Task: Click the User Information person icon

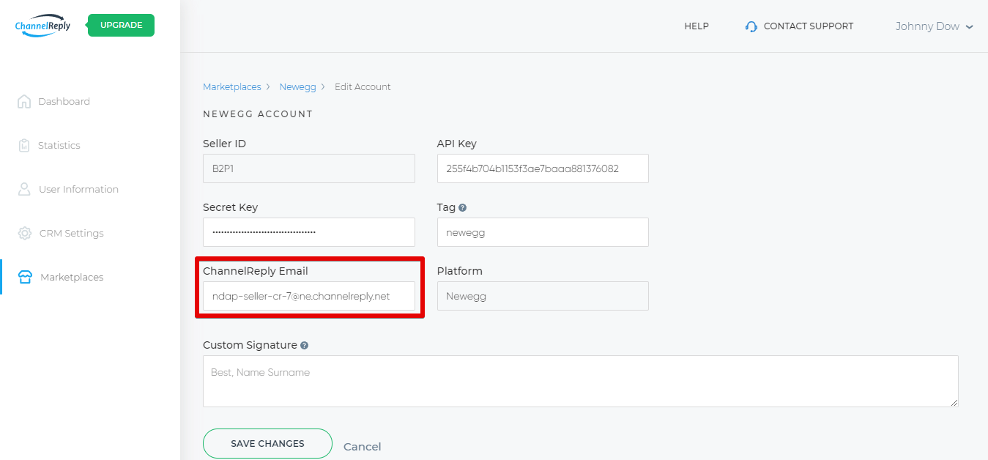Action: (x=24, y=189)
